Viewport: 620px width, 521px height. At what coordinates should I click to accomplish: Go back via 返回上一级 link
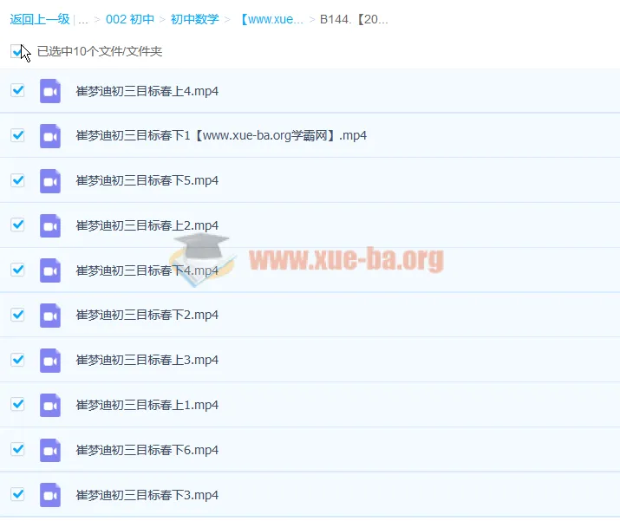coord(39,19)
